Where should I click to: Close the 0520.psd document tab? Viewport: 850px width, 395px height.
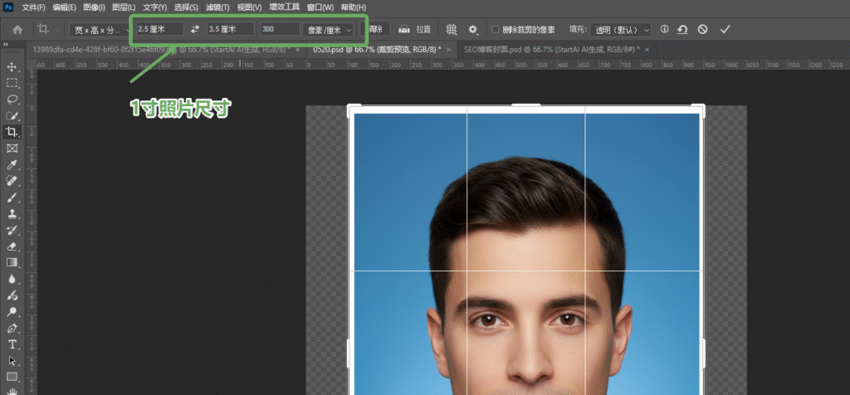point(448,49)
